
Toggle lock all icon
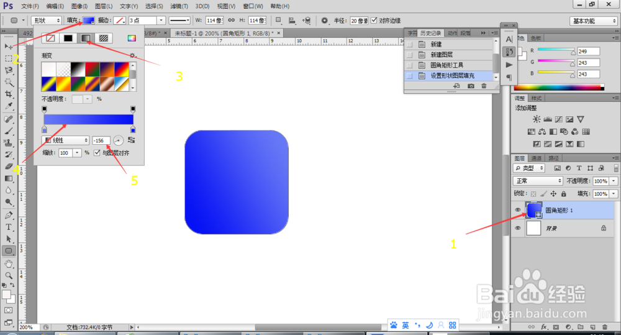(x=564, y=194)
